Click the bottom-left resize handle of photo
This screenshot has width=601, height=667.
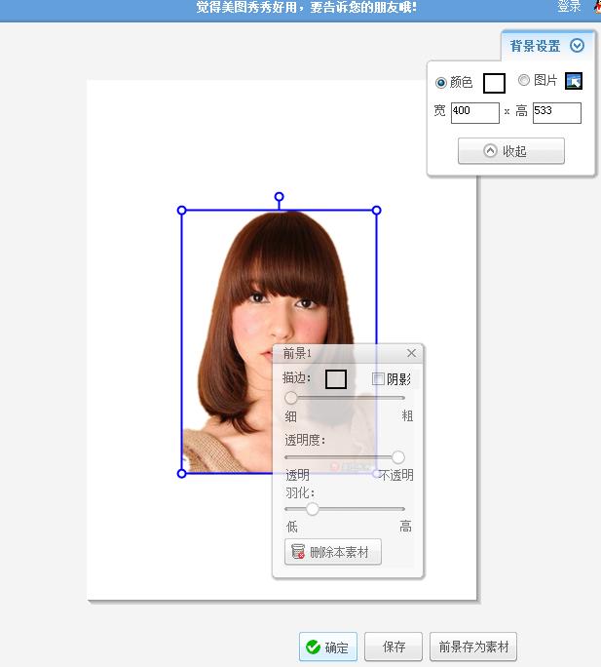tap(182, 473)
